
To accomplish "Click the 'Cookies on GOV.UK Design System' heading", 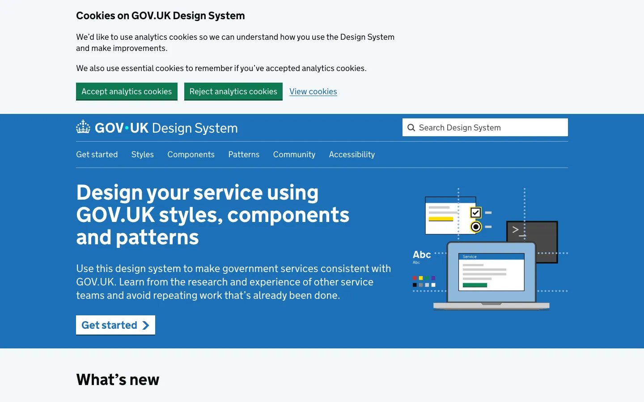I will [161, 16].
